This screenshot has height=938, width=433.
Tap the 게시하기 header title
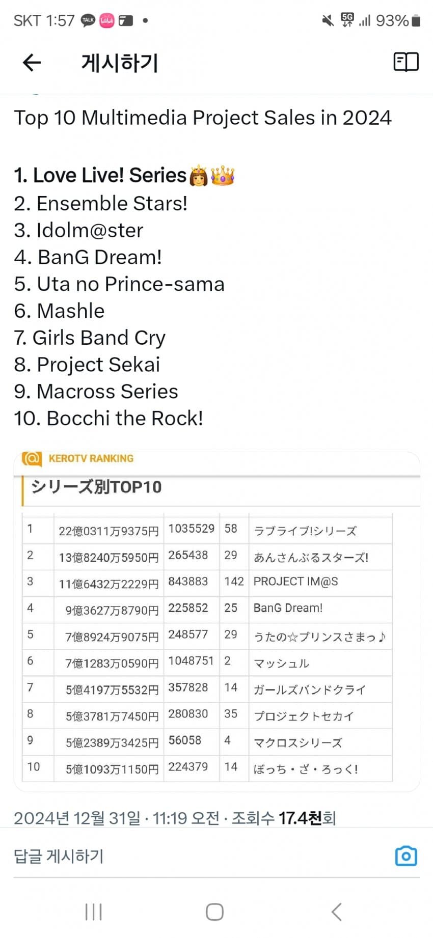point(120,63)
